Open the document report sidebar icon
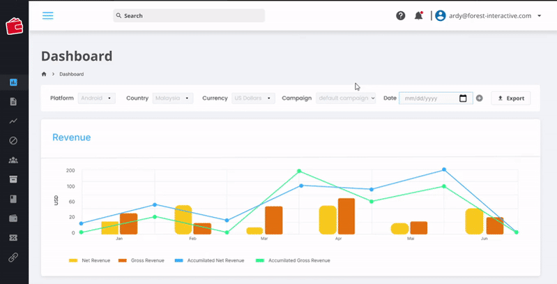This screenshot has width=557, height=284. pos(13,102)
